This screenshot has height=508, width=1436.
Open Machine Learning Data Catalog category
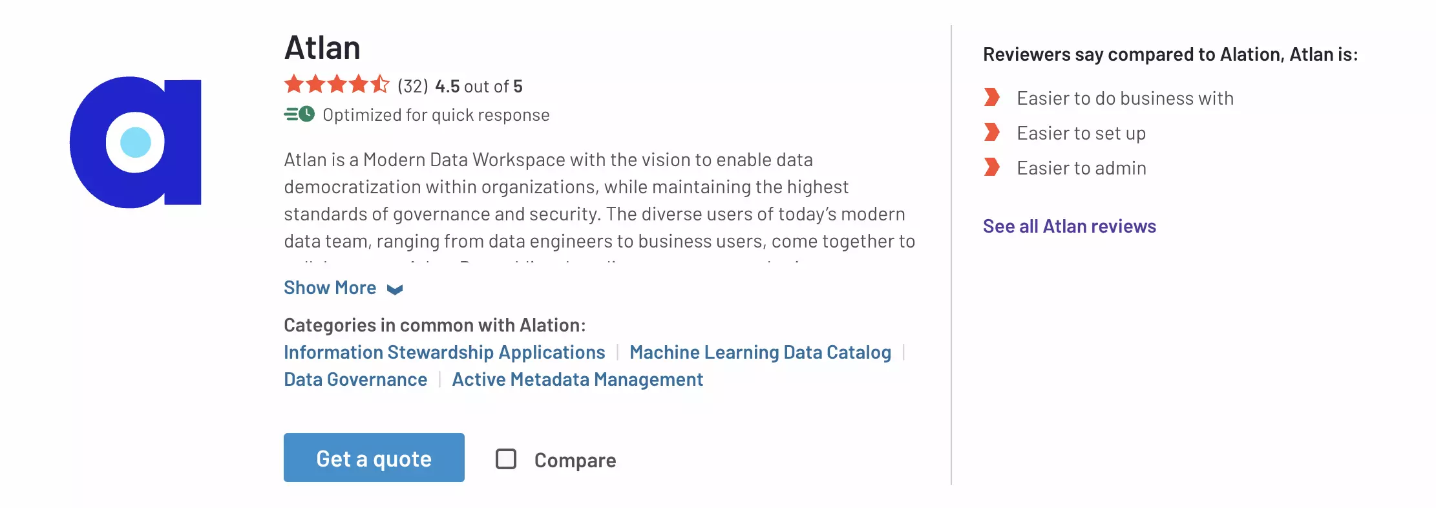(761, 352)
